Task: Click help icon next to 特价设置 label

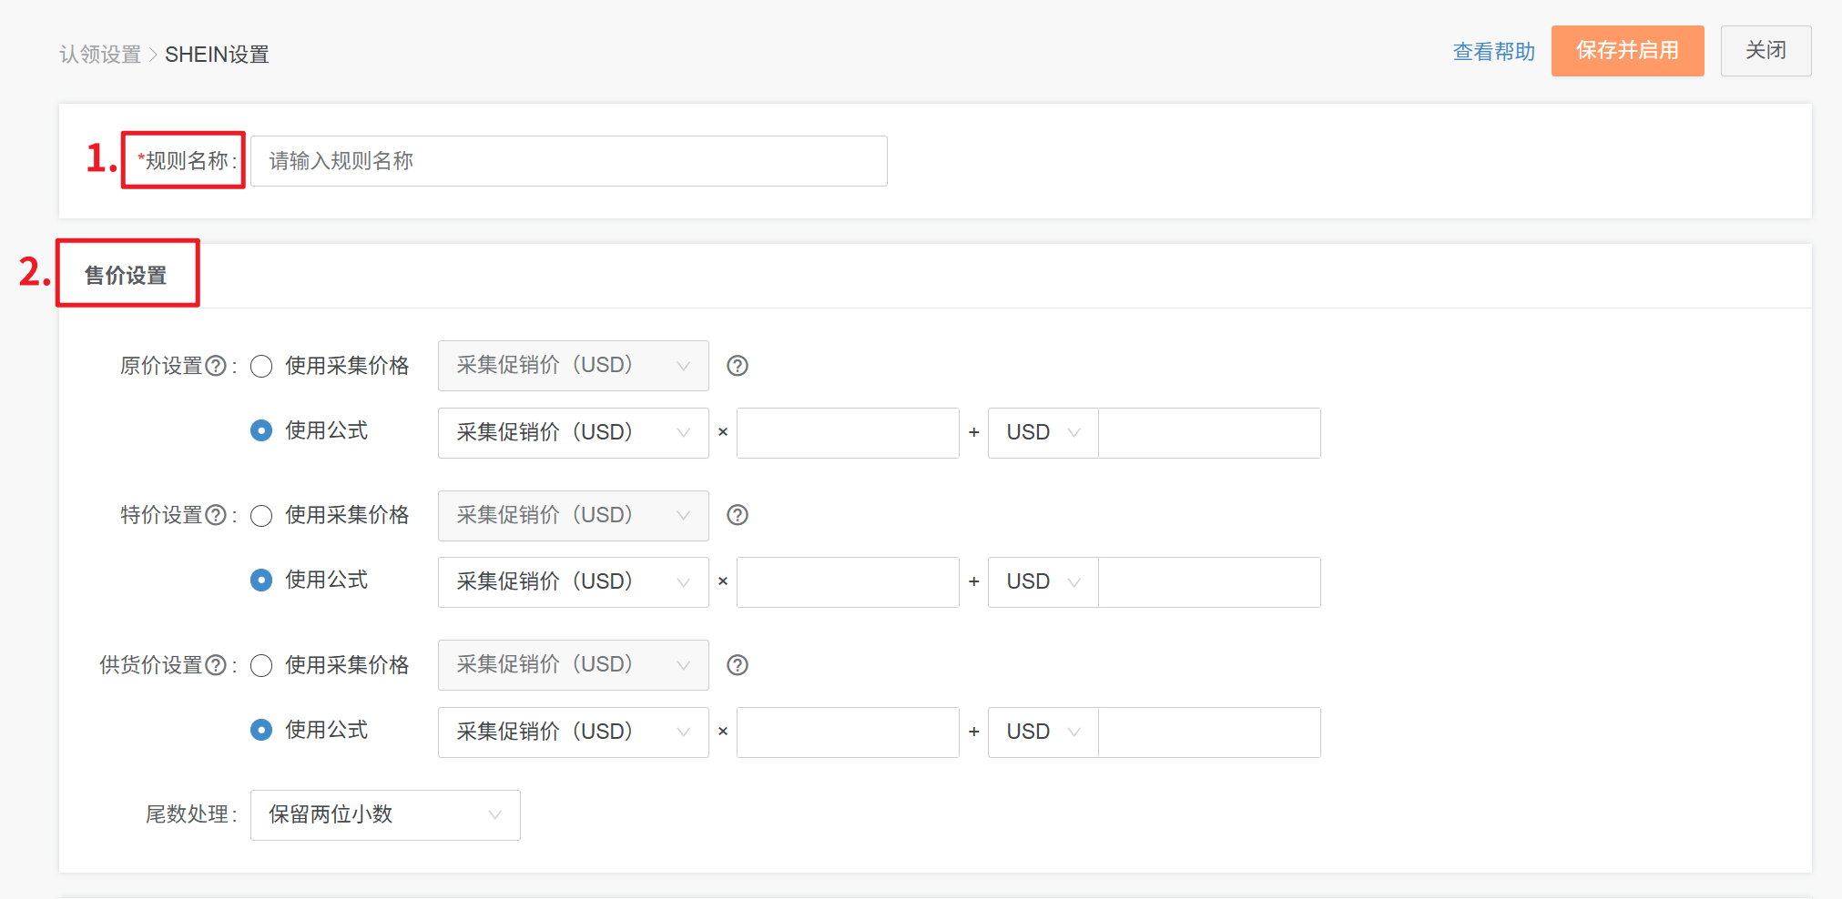Action: [216, 515]
